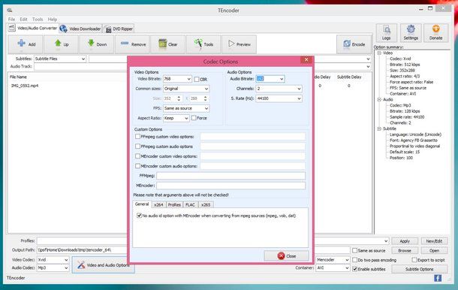Start encoding with the Encode button
Viewport: 458px width, 290px height.
(354, 44)
